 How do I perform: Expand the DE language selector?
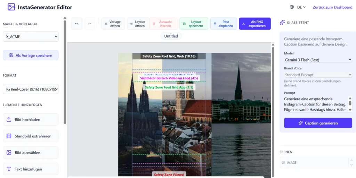[301, 7]
